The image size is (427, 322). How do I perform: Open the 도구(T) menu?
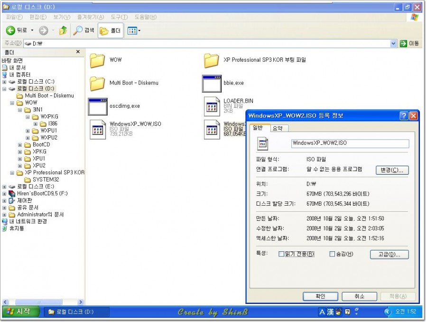coord(119,17)
